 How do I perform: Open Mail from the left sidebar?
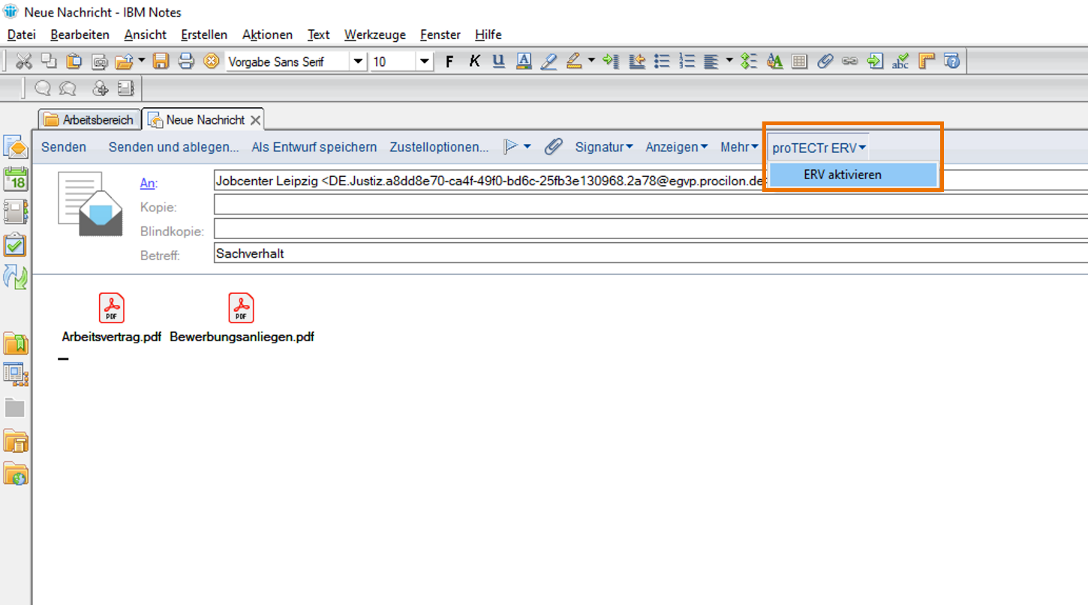pyautogui.click(x=15, y=147)
